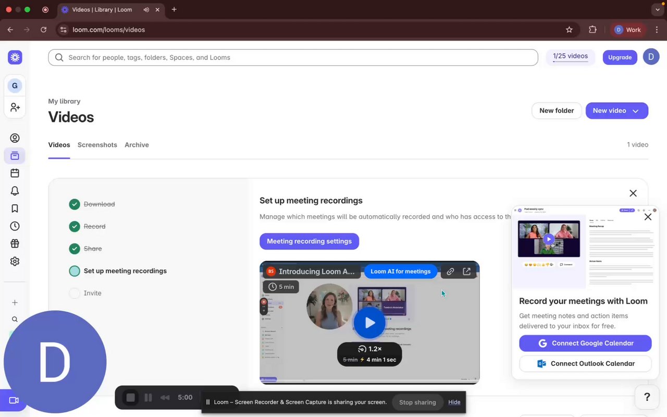Viewport: 667px width, 417px height.
Task: Click the small search icon in sidebar
Action: (15, 319)
